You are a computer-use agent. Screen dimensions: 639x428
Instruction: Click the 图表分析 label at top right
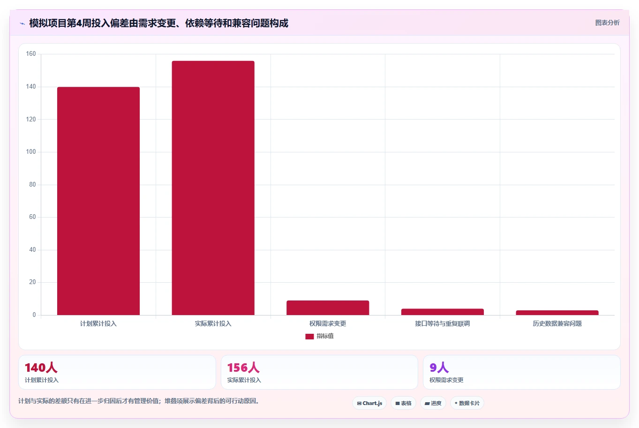click(607, 23)
